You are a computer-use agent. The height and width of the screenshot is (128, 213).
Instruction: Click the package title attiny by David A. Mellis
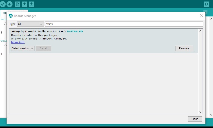(x=29, y=31)
